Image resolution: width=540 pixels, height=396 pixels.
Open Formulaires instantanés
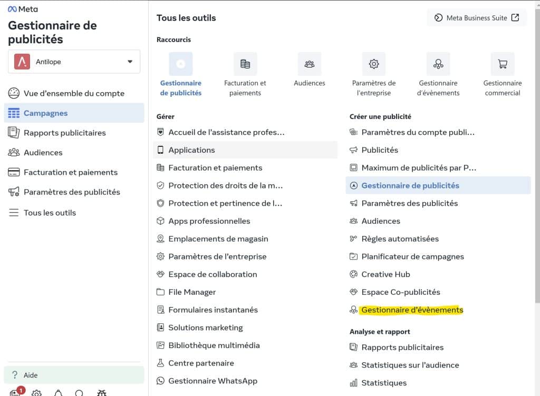point(245,310)
